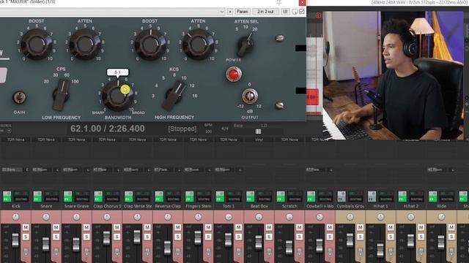Toggle FX button on Clap Chorus track

point(98,197)
